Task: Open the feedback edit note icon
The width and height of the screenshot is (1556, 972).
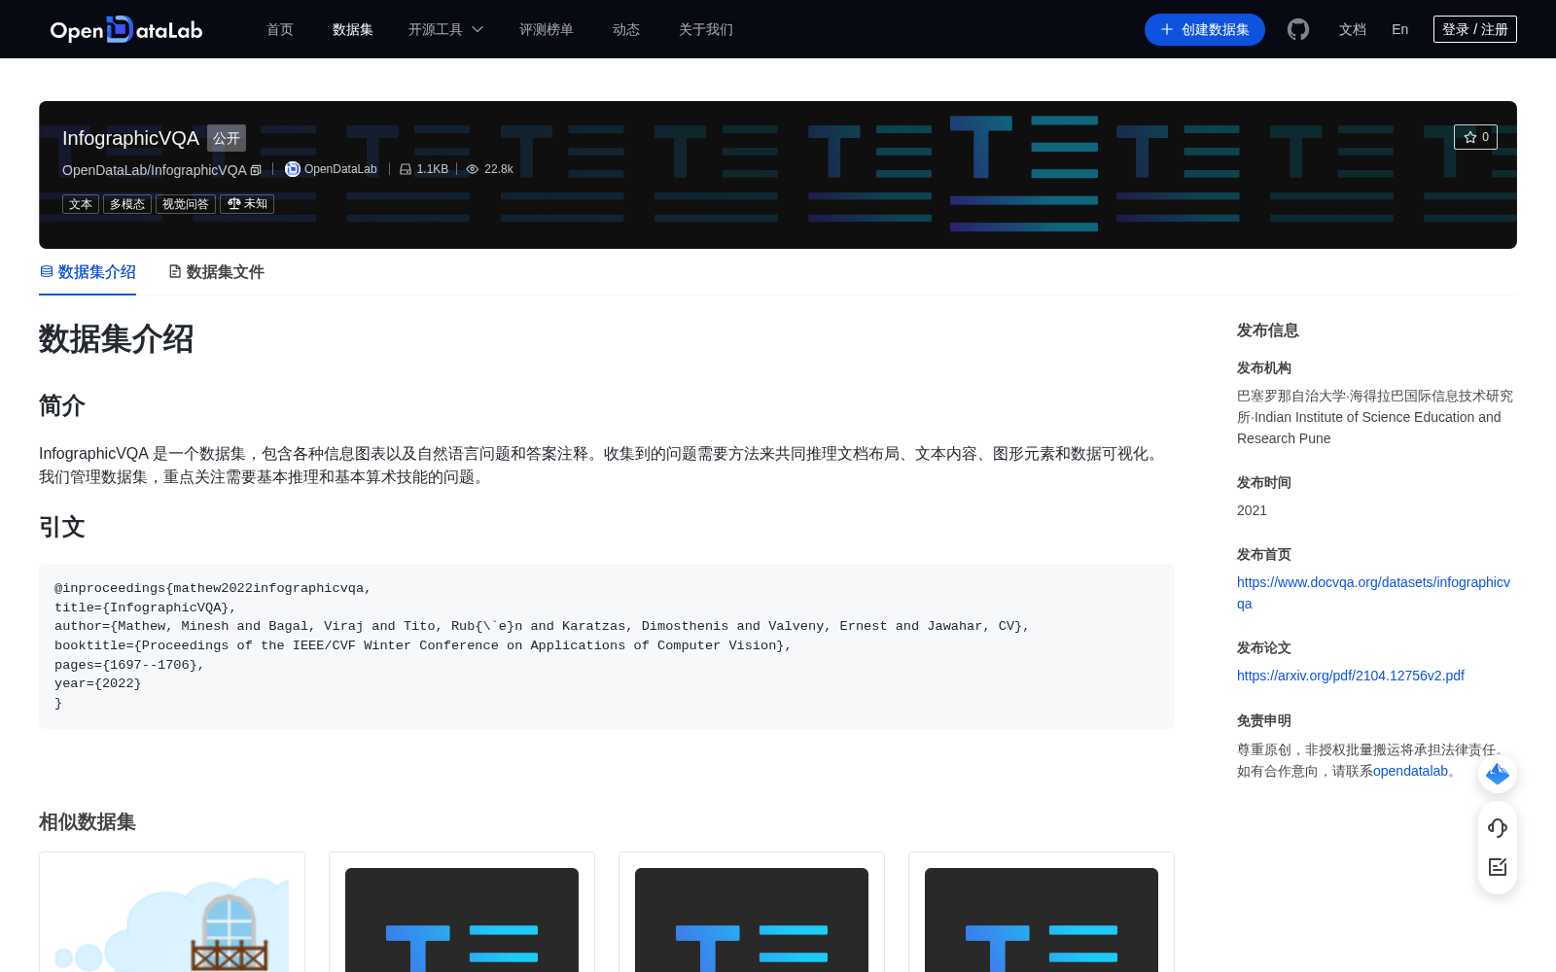Action: (x=1498, y=866)
